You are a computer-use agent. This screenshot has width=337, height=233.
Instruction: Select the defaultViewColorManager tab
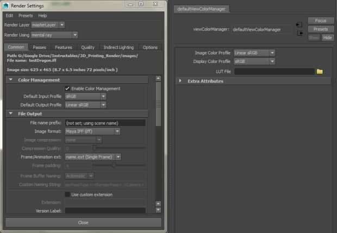click(x=201, y=9)
